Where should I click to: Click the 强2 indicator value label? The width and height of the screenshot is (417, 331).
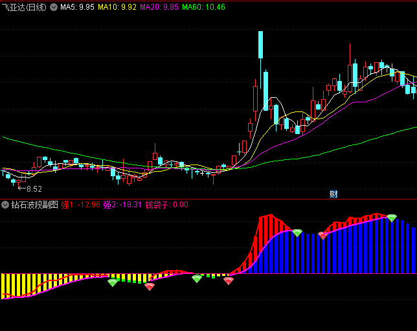(x=122, y=205)
